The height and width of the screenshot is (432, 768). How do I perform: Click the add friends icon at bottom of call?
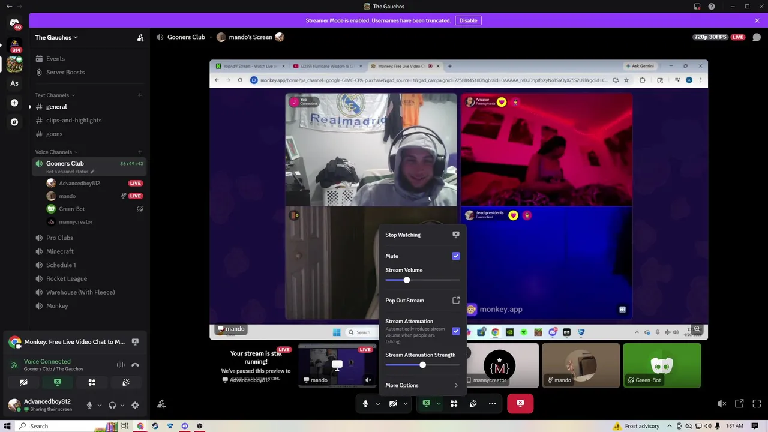coord(161,404)
